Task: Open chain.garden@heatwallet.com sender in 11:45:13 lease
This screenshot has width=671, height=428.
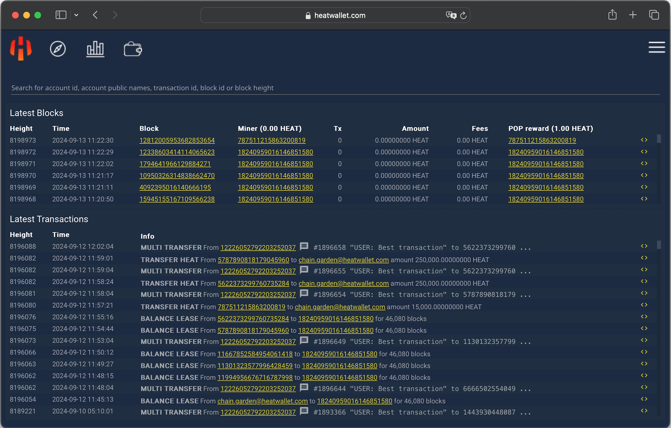Action: (263, 401)
